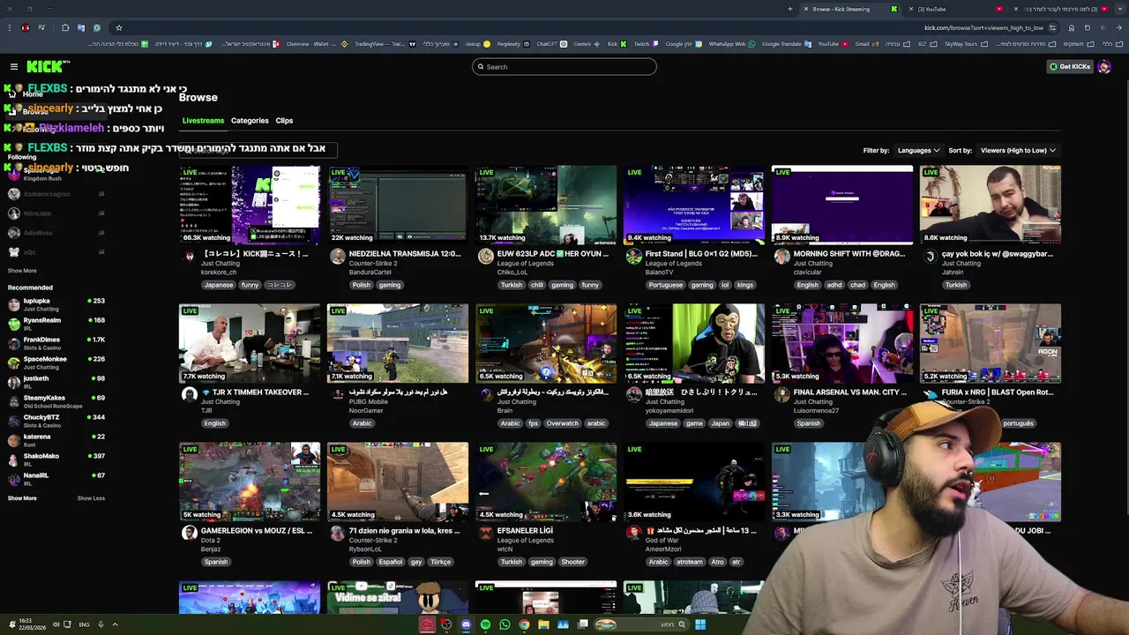Click the Shooter tag under wtcN
This screenshot has width=1129, height=635.
click(573, 562)
